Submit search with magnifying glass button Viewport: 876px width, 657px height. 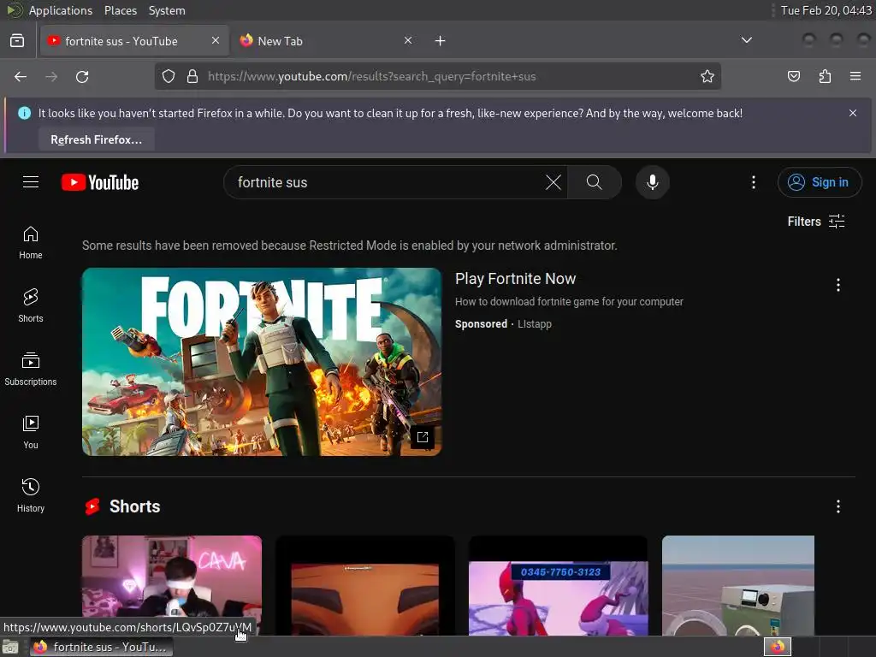click(x=594, y=182)
